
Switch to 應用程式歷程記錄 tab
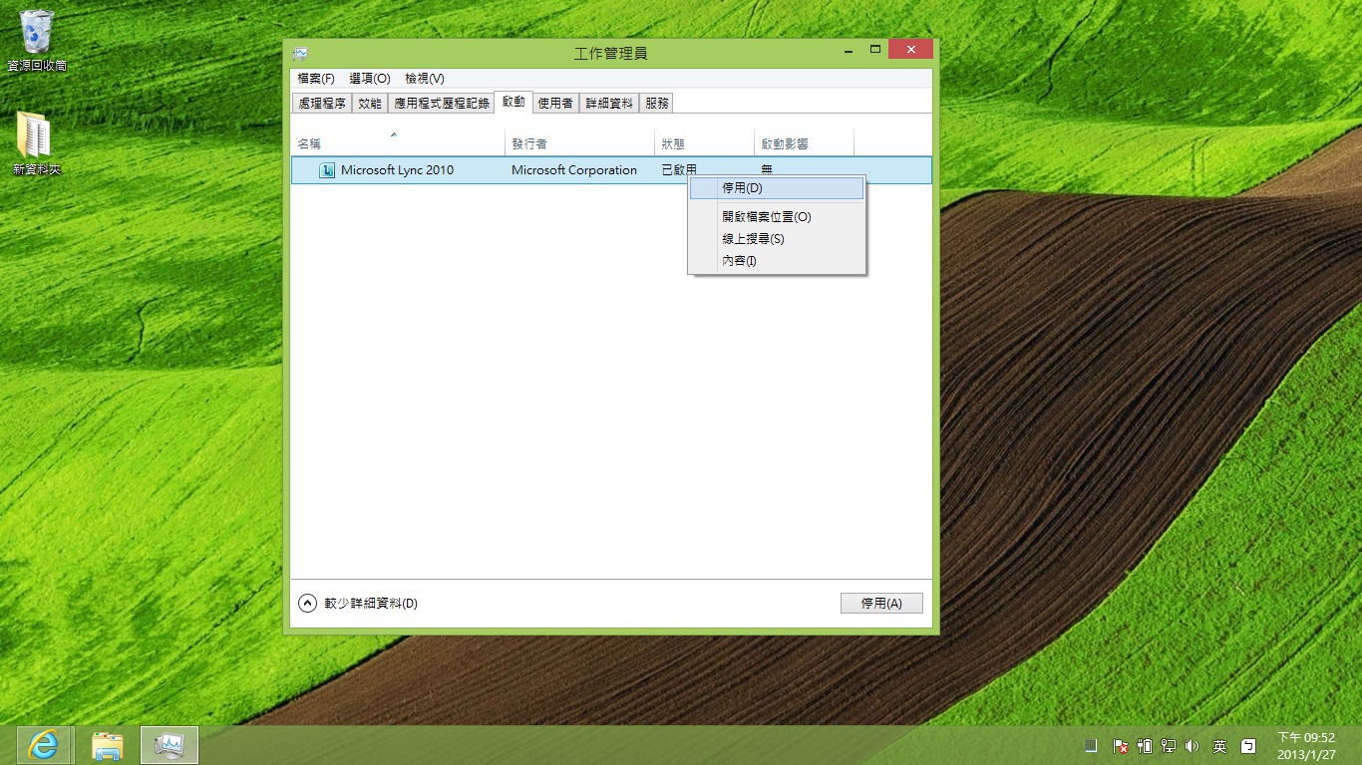[x=441, y=103]
